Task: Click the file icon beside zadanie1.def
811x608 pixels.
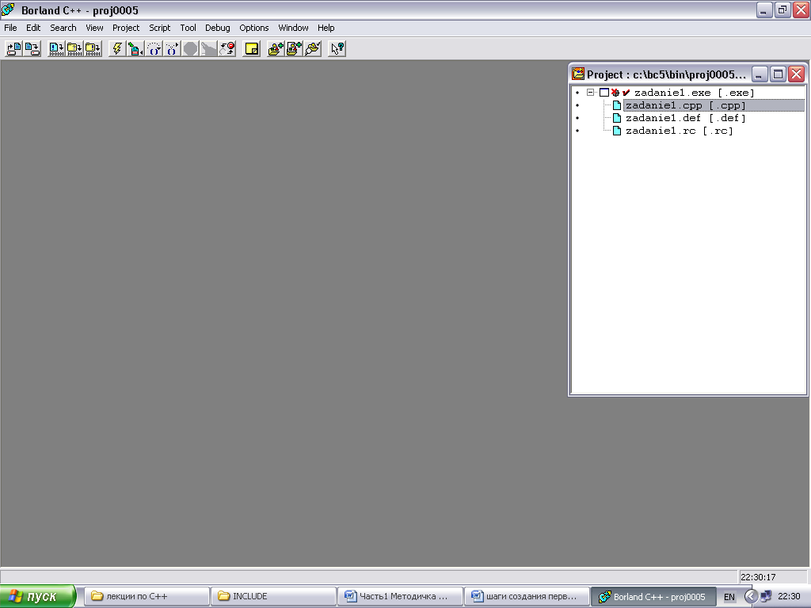Action: tap(616, 118)
